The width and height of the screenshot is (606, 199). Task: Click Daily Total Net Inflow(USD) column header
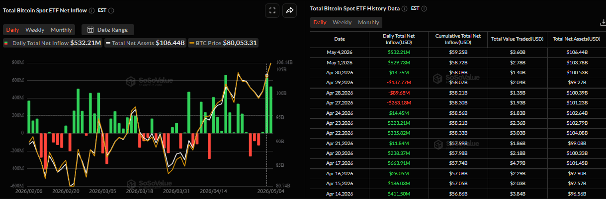[x=398, y=39]
